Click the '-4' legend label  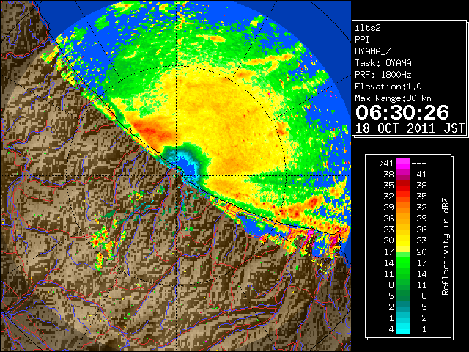pos(388,329)
